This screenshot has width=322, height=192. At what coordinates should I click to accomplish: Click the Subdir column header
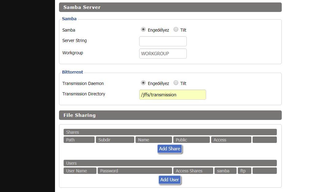[x=115, y=140]
